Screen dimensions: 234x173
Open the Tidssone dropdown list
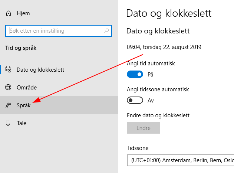point(181,160)
